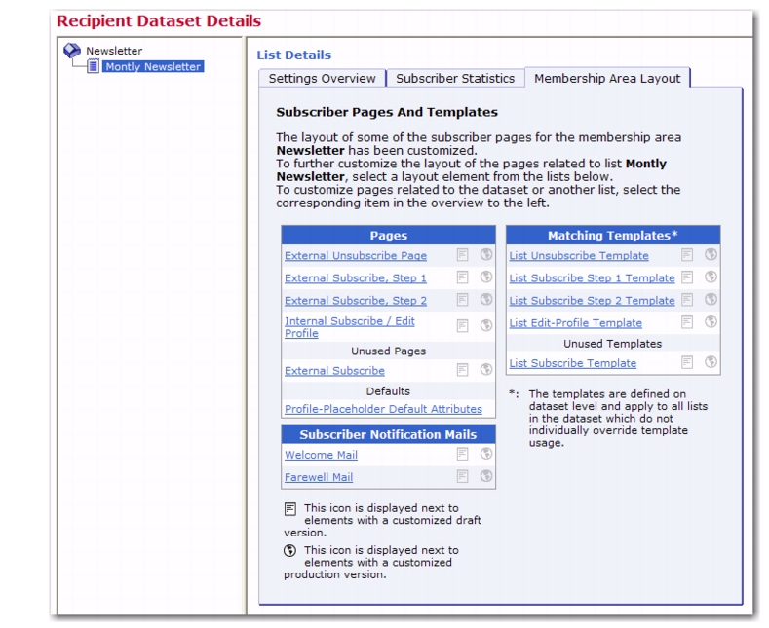Click the Unused Templates section label

tap(612, 344)
